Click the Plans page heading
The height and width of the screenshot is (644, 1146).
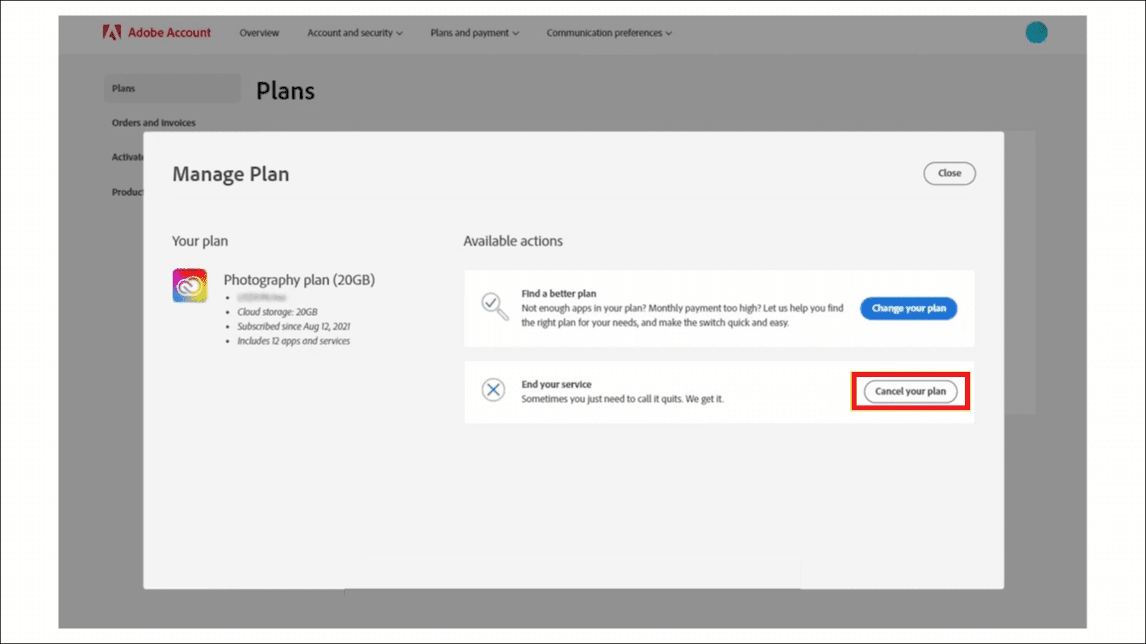(x=285, y=91)
